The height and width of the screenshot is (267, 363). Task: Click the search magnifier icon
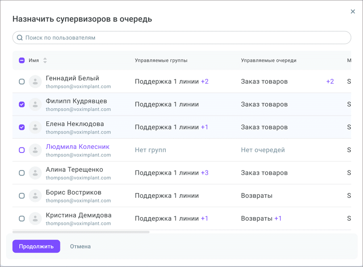pyautogui.click(x=20, y=38)
